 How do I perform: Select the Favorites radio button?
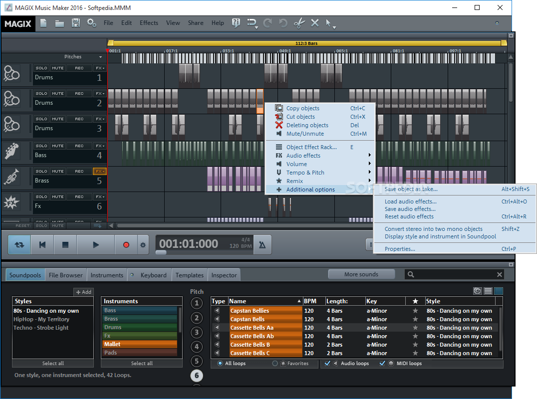click(x=275, y=364)
